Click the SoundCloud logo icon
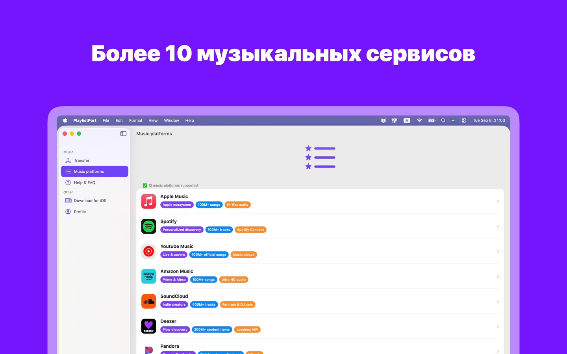Image resolution: width=567 pixels, height=354 pixels. point(149,301)
